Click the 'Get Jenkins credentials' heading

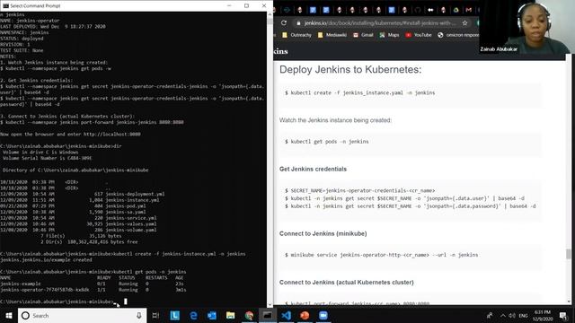[x=313, y=169]
